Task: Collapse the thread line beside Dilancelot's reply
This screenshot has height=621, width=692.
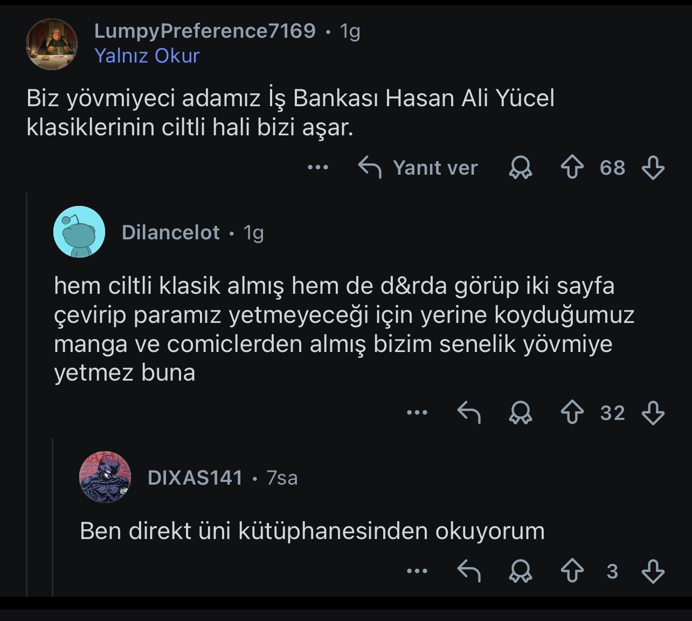Action: [x=26, y=394]
